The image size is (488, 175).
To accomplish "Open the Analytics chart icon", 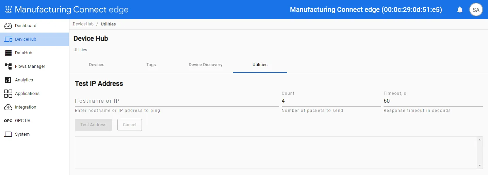I will 8,80.
